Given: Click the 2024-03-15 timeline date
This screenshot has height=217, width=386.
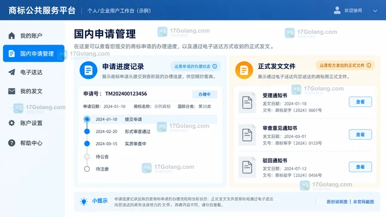Looking at the screenshot, I should [106, 143].
